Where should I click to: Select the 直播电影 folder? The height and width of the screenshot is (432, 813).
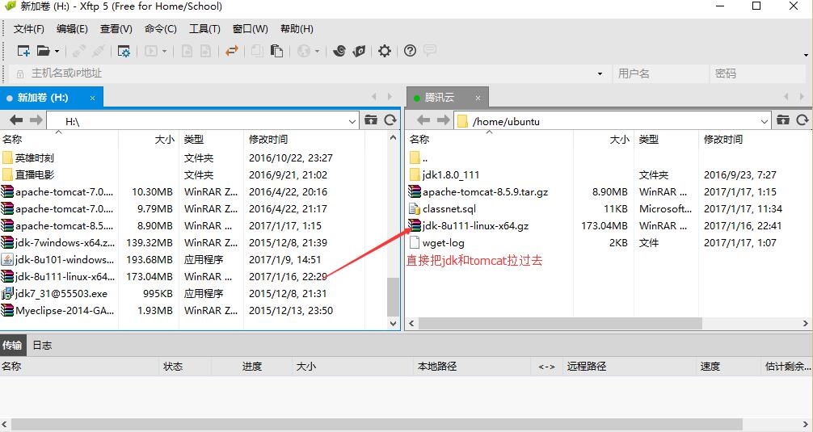tap(34, 175)
